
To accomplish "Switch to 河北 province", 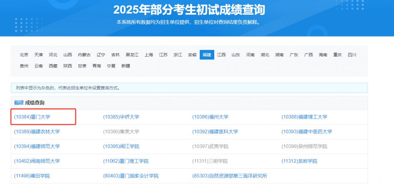I will tap(53, 55).
